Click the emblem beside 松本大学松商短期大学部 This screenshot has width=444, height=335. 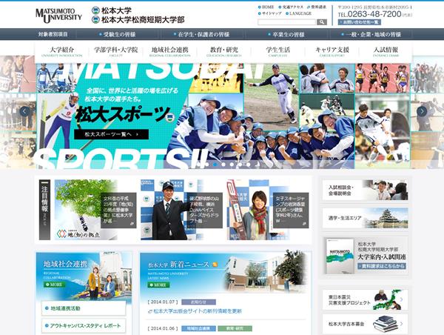tap(95, 19)
